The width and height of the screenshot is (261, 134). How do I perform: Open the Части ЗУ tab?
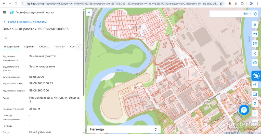click(x=60, y=47)
